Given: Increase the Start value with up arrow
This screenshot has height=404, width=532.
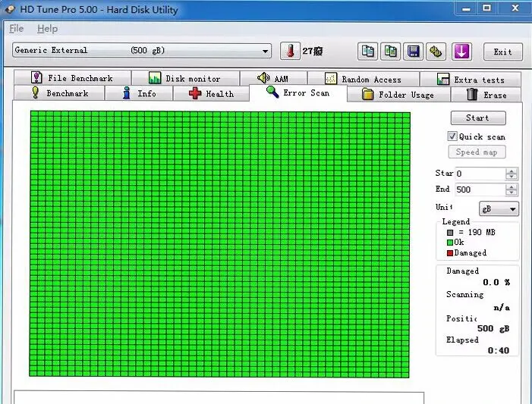Looking at the screenshot, I should (512, 171).
